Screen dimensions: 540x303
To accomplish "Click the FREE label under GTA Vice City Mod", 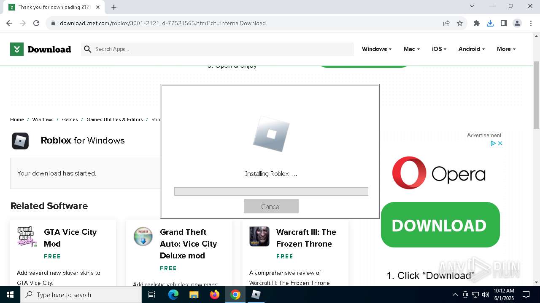I will [52, 256].
